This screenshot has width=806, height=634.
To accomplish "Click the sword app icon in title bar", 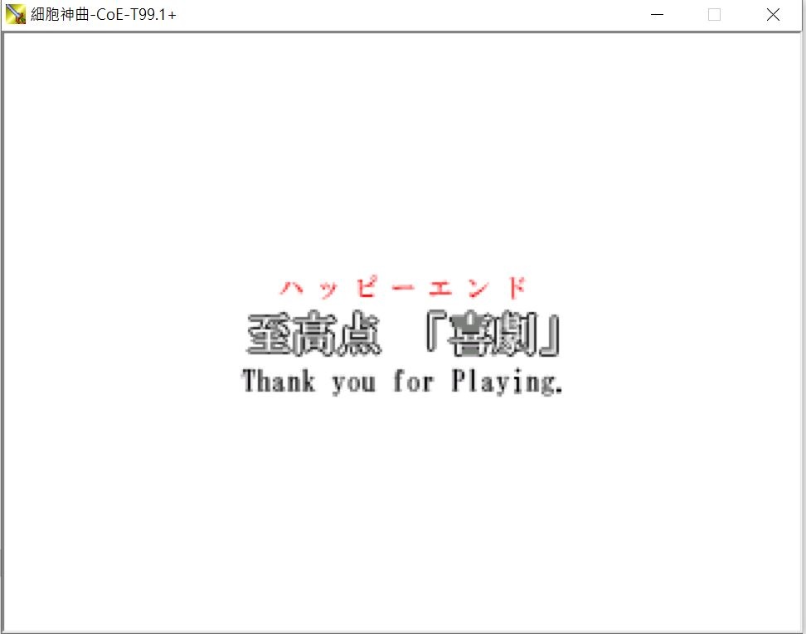I will (x=16, y=14).
